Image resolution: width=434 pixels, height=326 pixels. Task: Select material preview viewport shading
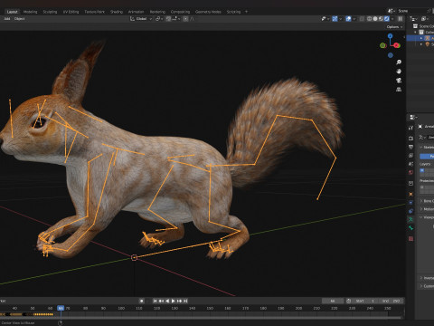(381, 19)
